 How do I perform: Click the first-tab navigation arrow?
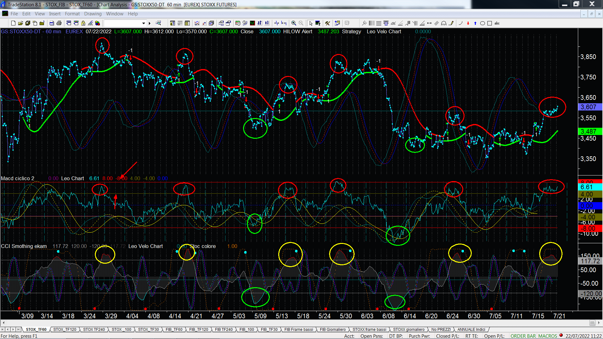3,330
